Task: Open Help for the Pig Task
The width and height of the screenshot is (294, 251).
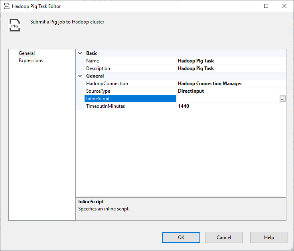Action: 269,237
